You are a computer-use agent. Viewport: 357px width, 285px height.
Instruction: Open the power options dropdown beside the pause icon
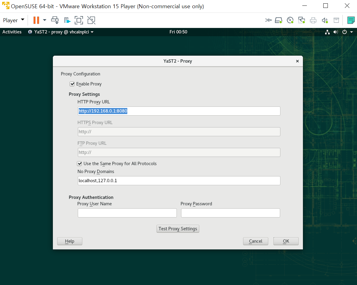coord(45,20)
